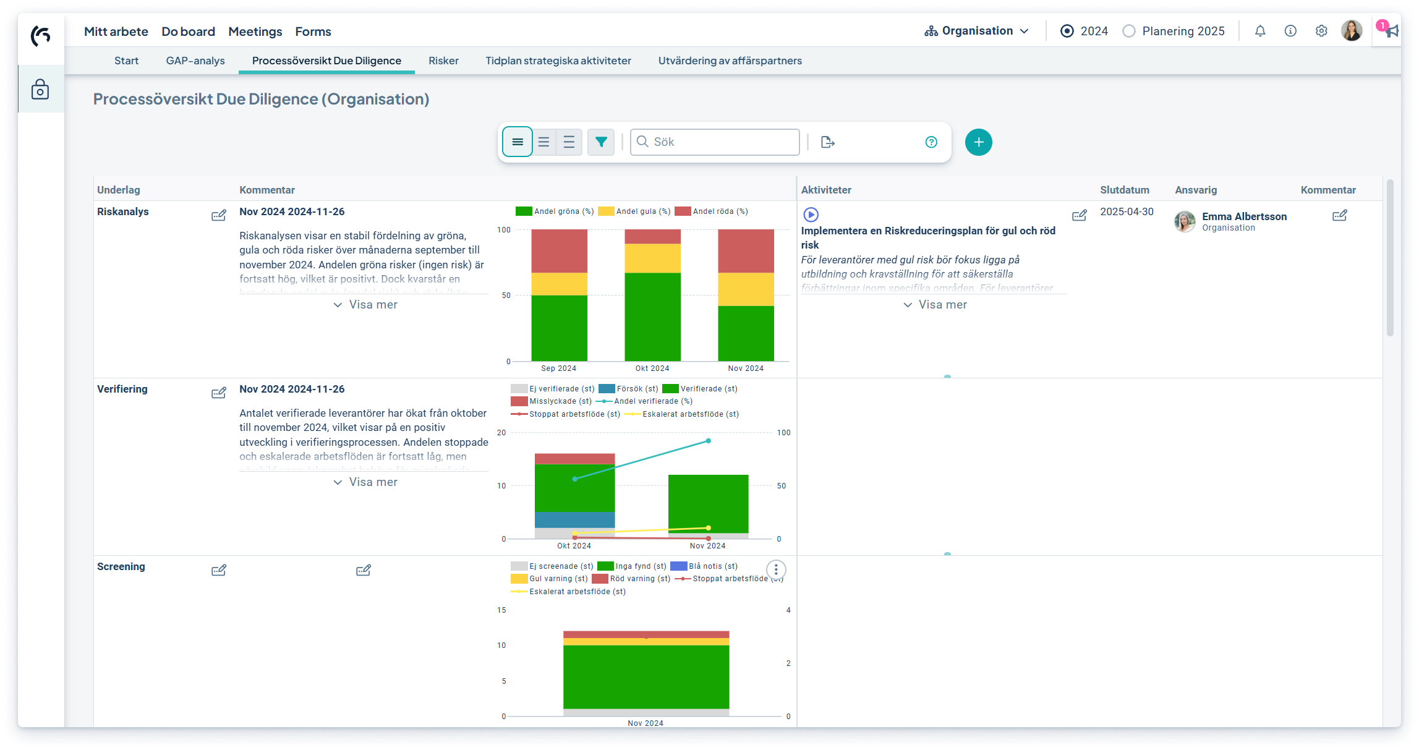
Task: Select the Planering 2025 radio button
Action: click(x=1129, y=31)
